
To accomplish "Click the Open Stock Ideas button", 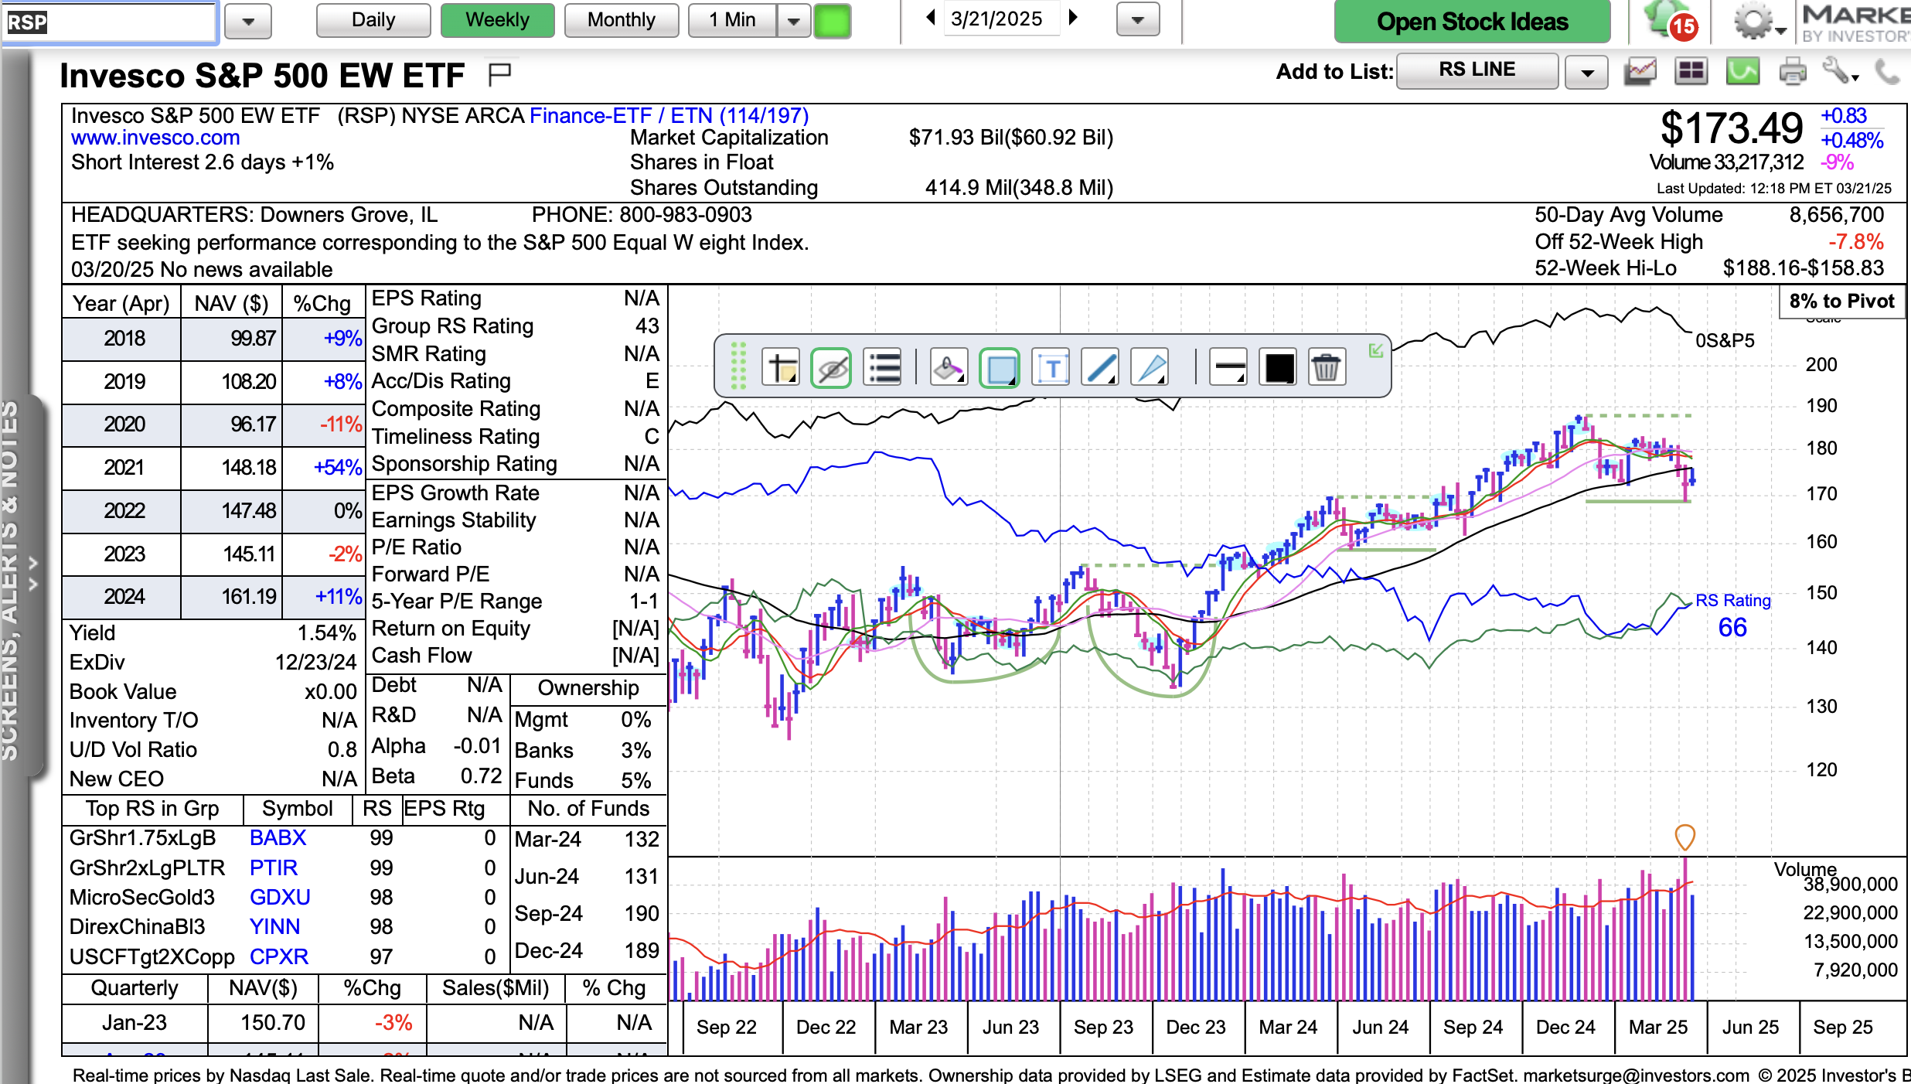I will point(1472,22).
